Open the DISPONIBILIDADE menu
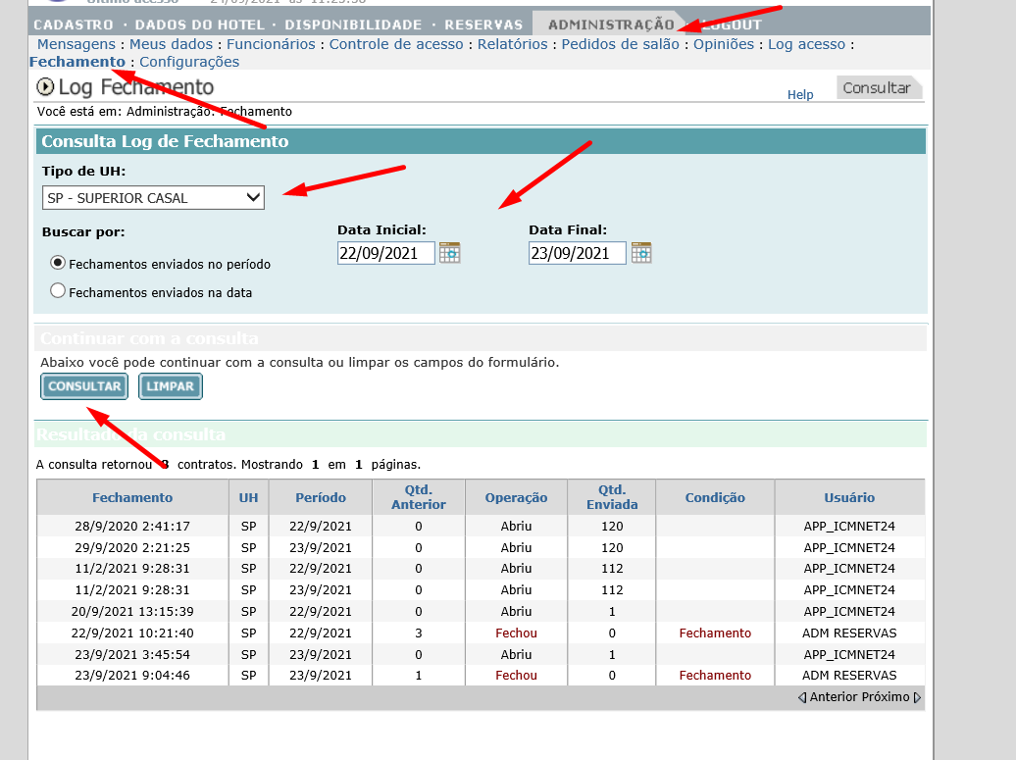The width and height of the screenshot is (1016, 760). [353, 25]
